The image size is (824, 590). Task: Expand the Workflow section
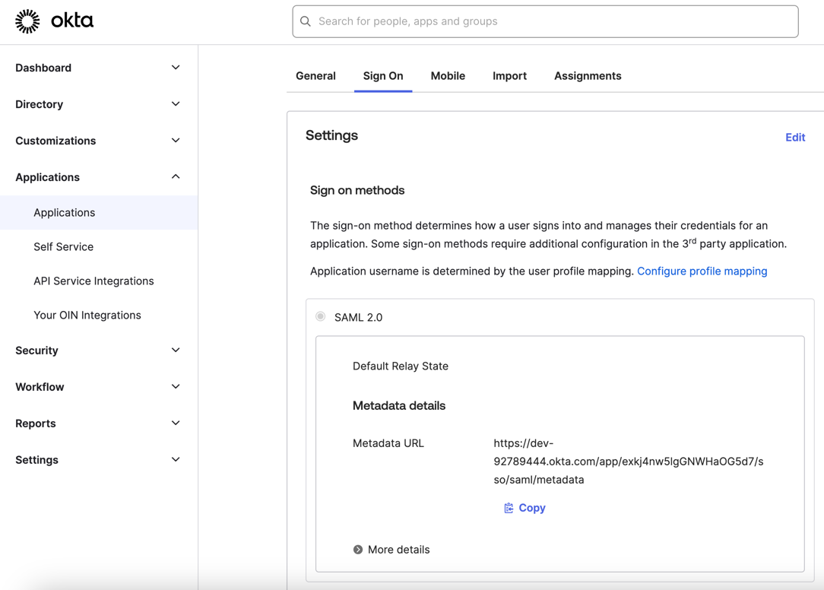click(176, 386)
